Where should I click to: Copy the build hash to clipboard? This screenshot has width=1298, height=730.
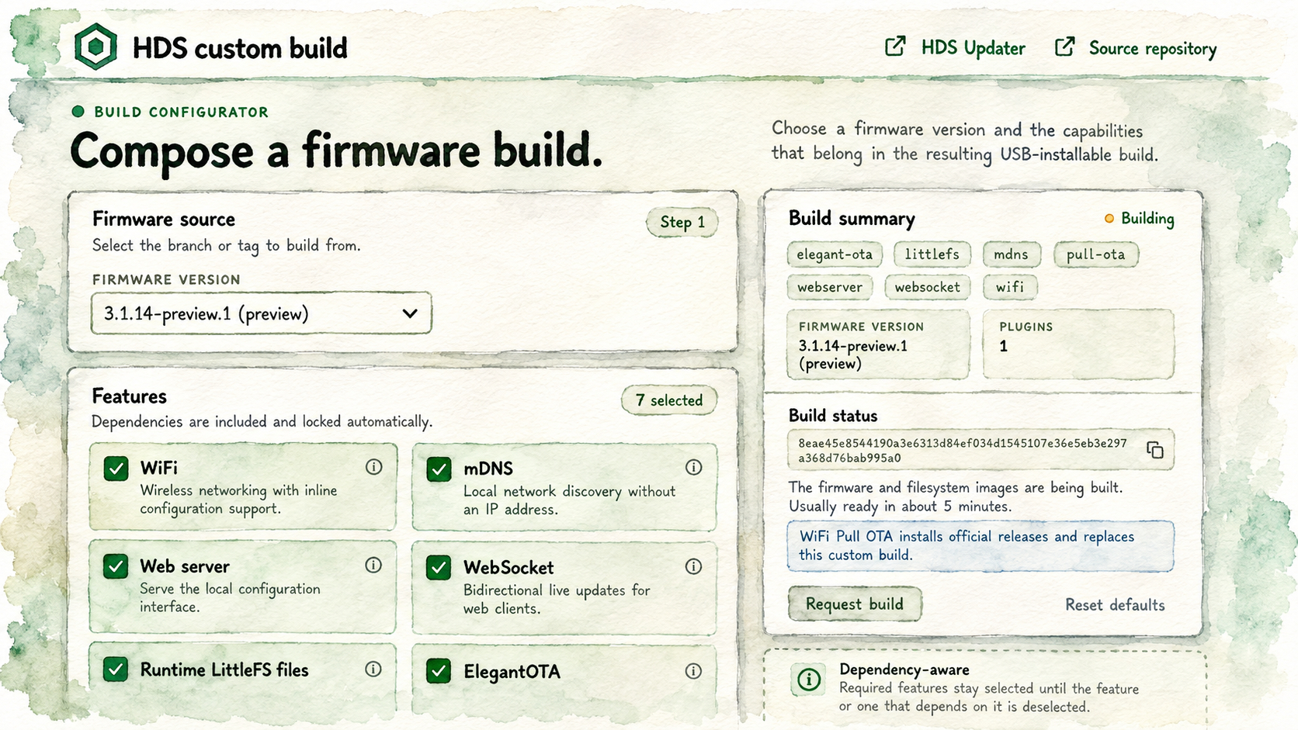[1155, 450]
